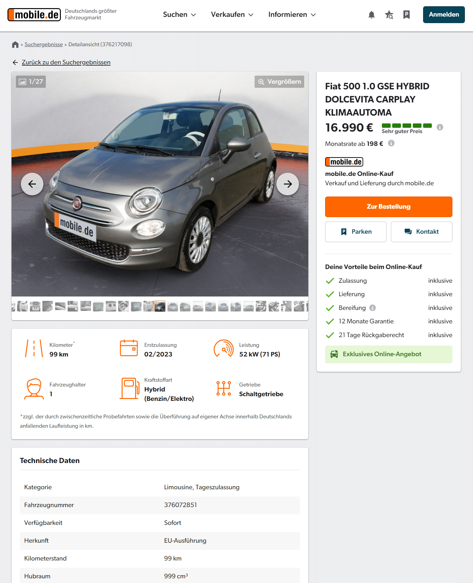Screen dimensions: 473x583
Task: Click the price 16.990 €
Action: tap(349, 127)
